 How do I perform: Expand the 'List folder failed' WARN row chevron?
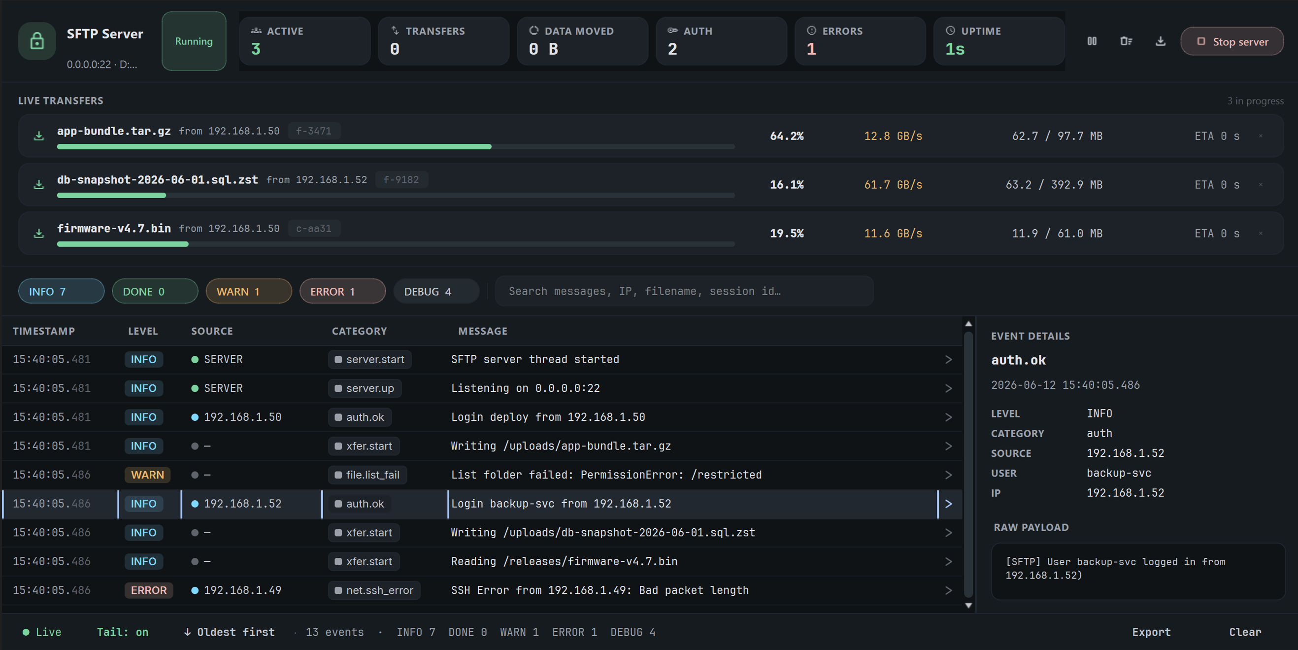[x=948, y=475]
